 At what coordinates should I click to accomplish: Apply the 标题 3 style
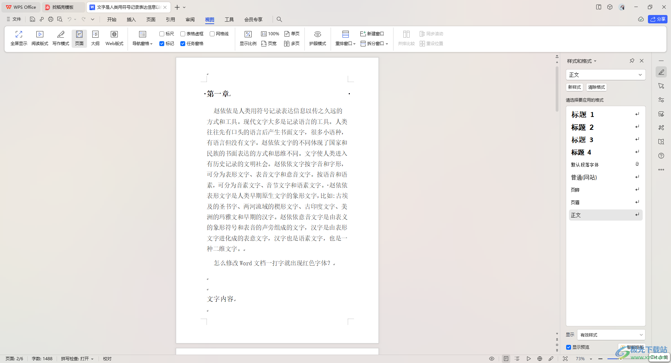[606, 140]
